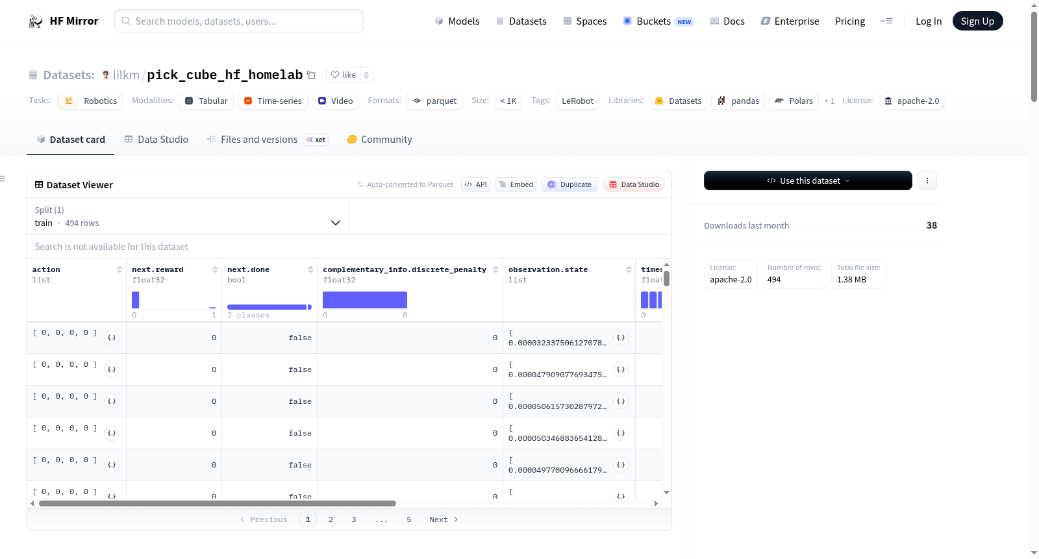Copy dataset name with the copy icon
Screen dimensions: 1039x559
[x=312, y=75]
